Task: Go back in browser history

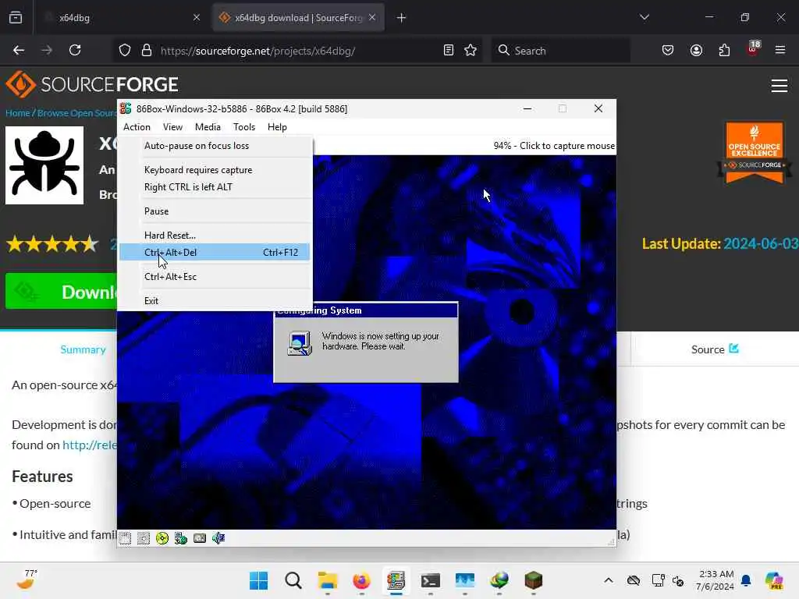Action: point(19,51)
